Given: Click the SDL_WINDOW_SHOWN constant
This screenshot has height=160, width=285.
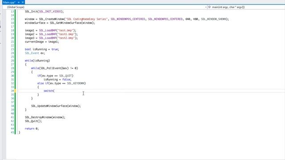Looking at the screenshot, I should tap(213, 19).
